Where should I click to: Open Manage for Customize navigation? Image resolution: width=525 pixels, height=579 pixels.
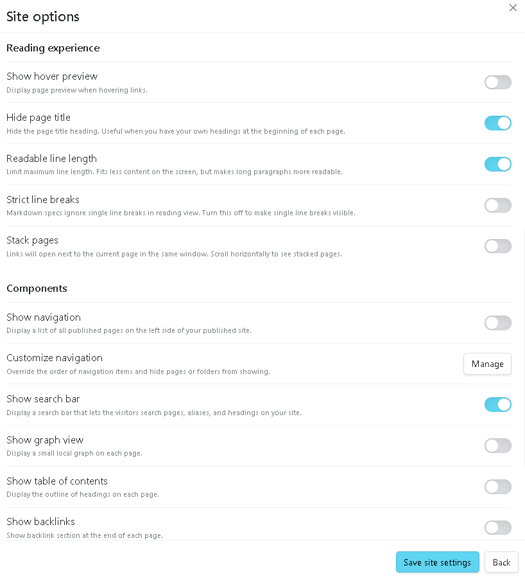(x=487, y=364)
